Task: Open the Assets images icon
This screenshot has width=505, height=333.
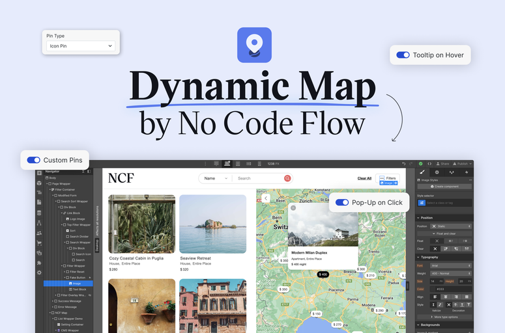Action: [x=39, y=253]
